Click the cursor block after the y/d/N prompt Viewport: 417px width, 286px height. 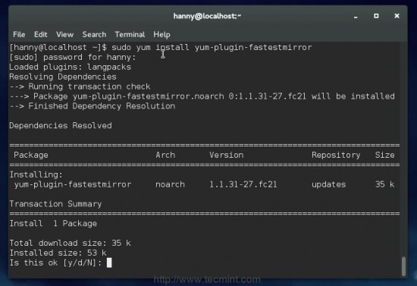click(x=109, y=262)
